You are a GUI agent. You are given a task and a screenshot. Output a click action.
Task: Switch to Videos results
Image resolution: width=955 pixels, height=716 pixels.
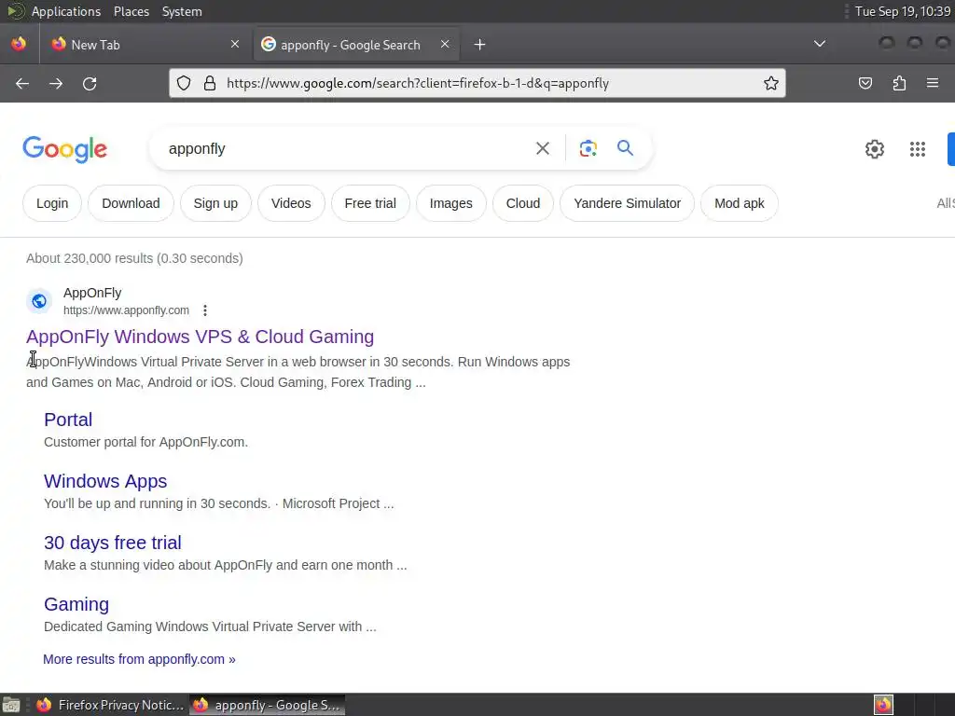[x=291, y=203]
